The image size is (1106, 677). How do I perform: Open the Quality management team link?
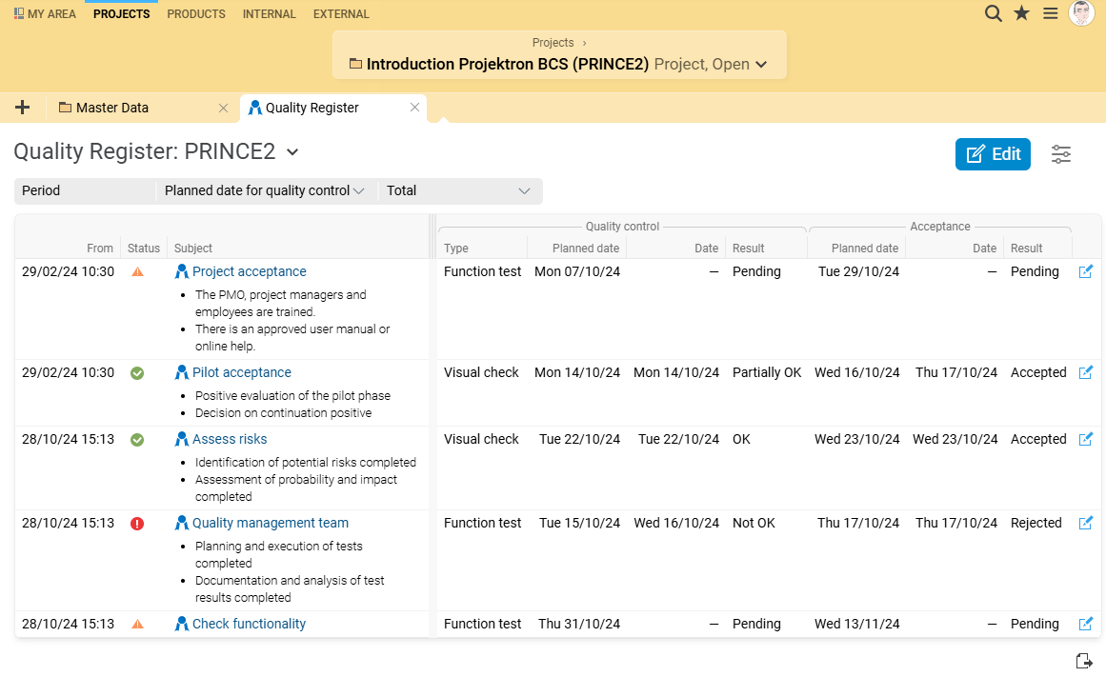click(271, 523)
